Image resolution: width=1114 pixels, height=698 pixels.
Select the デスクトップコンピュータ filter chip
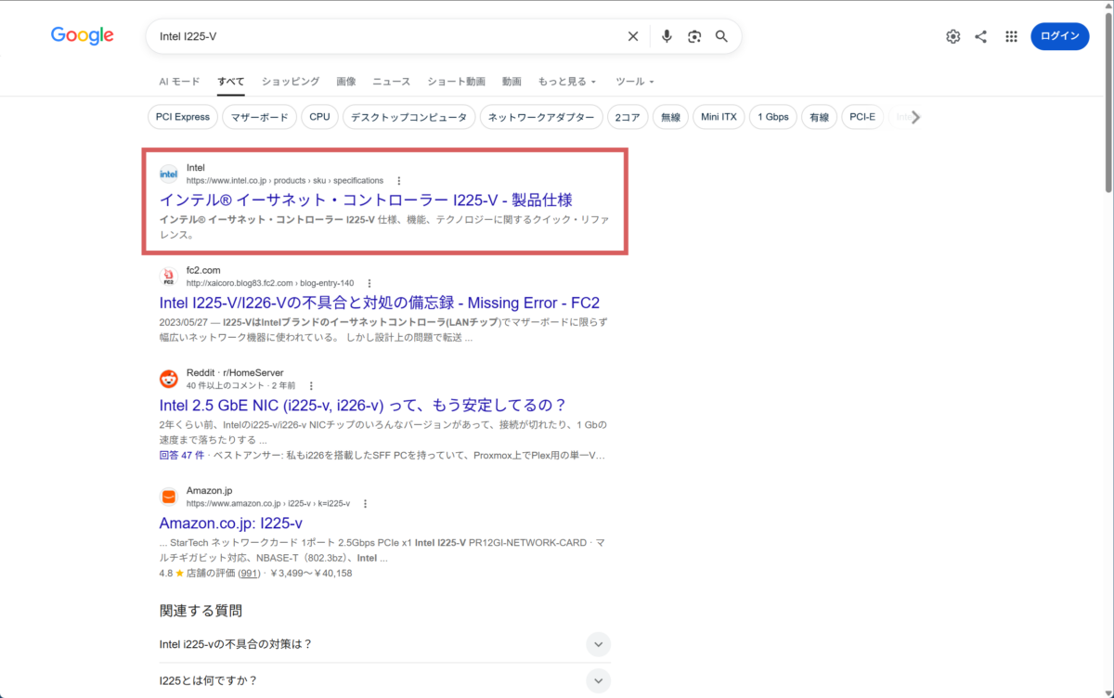click(x=409, y=117)
